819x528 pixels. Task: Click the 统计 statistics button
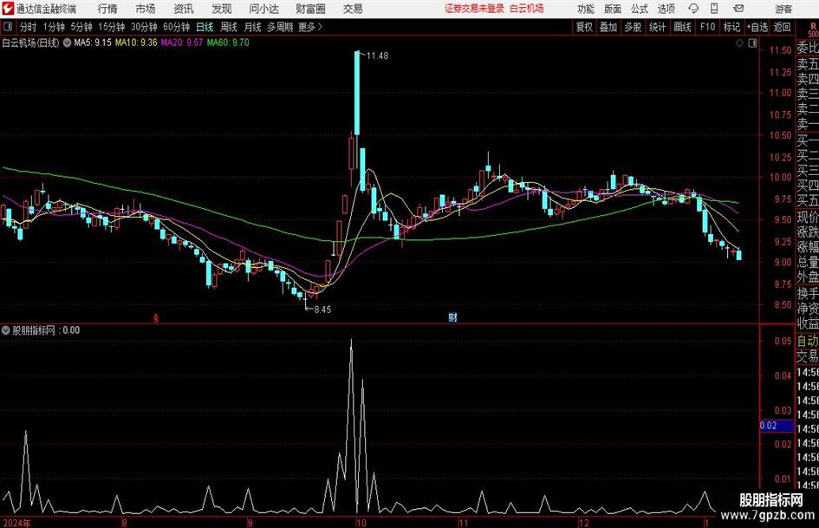658,27
